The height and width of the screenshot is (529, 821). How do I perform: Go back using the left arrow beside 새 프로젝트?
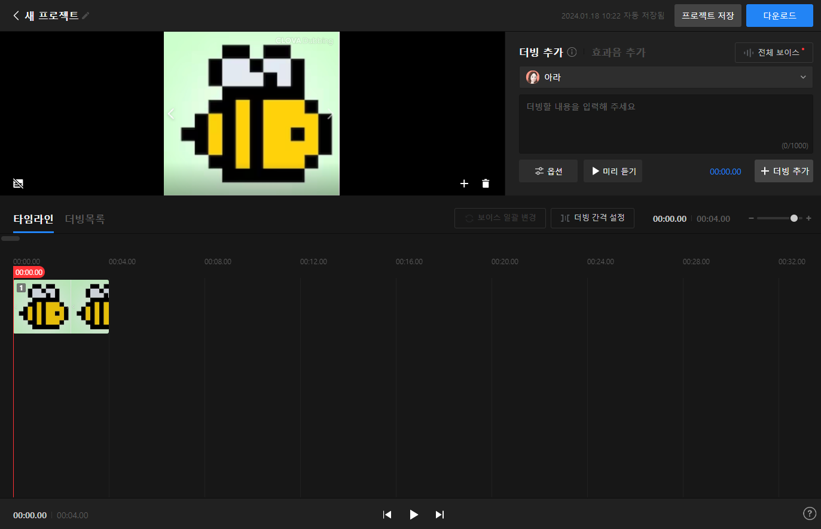pyautogui.click(x=16, y=16)
